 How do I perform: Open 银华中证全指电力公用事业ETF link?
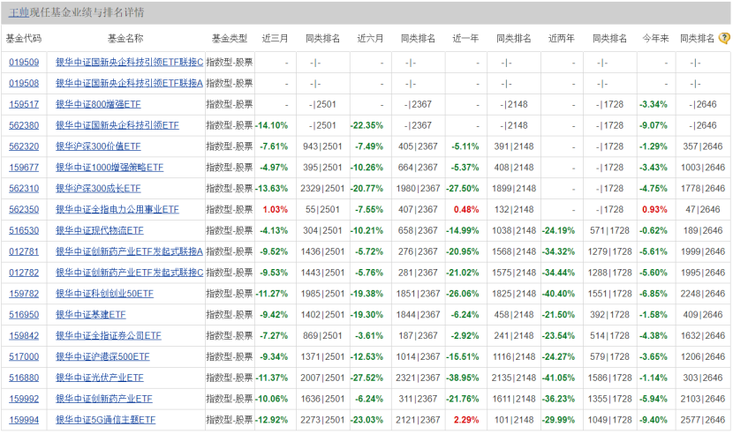pos(117,210)
